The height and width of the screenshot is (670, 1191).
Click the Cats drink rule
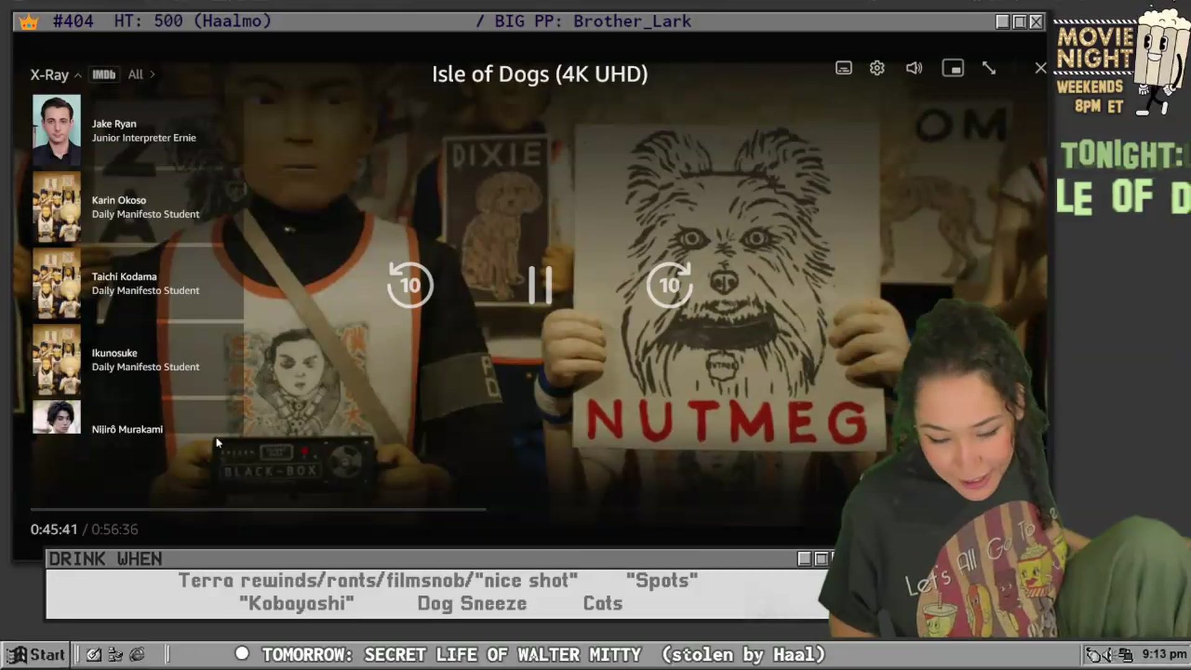click(603, 603)
